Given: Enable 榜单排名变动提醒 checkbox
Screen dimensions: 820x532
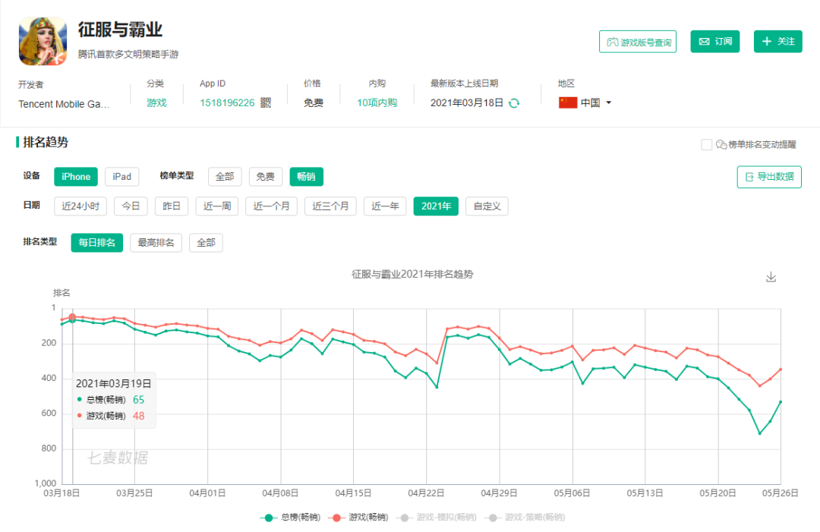Looking at the screenshot, I should [x=706, y=145].
